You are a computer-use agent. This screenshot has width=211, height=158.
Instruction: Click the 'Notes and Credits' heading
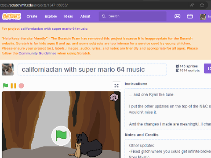[142, 135]
